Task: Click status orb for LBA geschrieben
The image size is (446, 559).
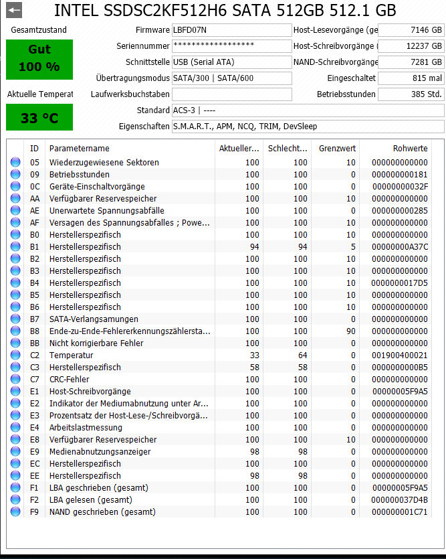Action: coord(15,487)
